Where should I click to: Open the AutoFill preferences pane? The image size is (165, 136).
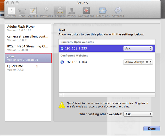33,12
